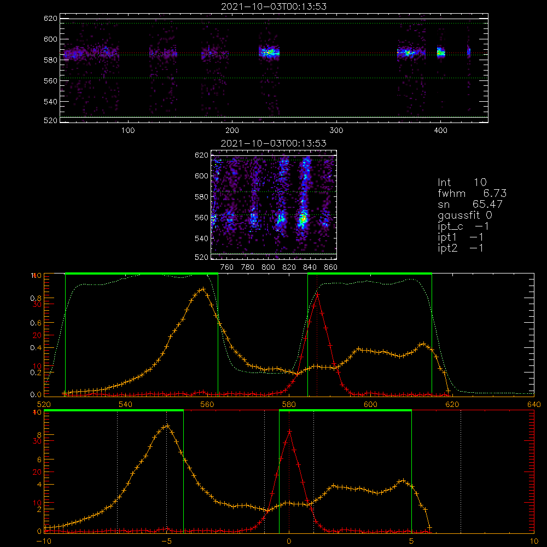The height and width of the screenshot is (547, 547).
Task: Select the 'fwhm 6.73' readout
Action: 473,193
